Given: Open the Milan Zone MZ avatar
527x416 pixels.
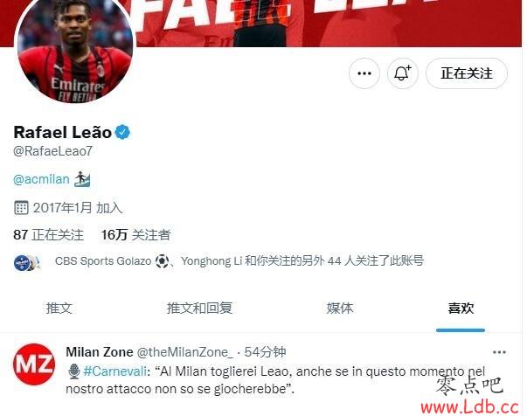Looking at the screenshot, I should [34, 364].
